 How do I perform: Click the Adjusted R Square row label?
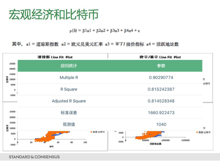69,101
